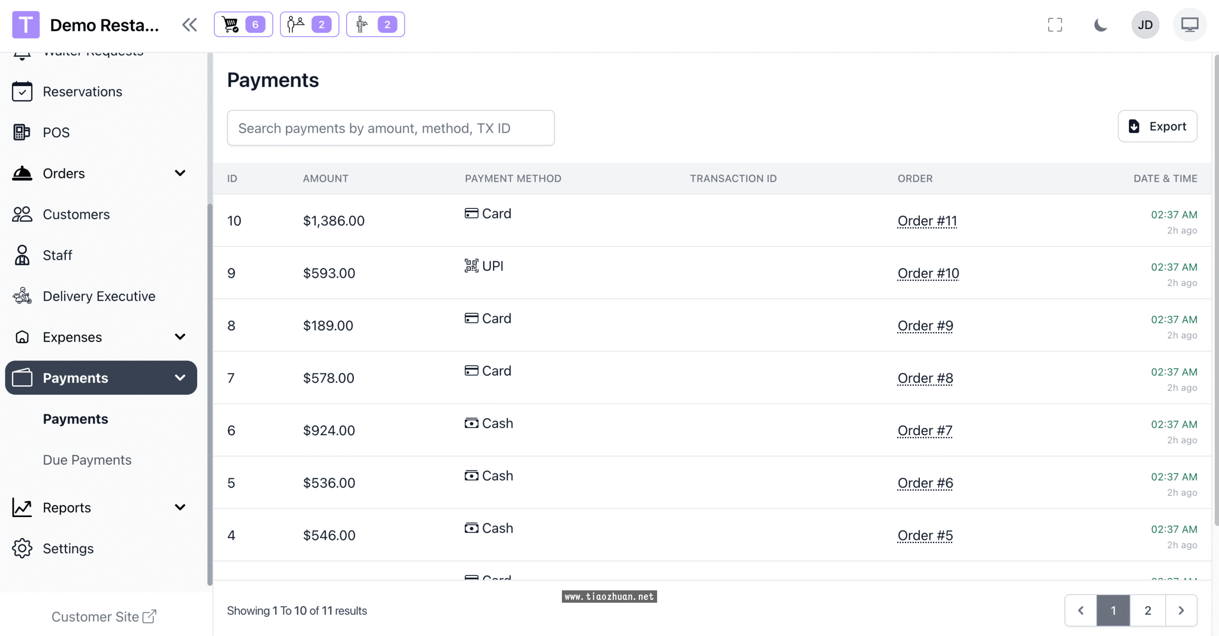
Task: Open the Order #11 link
Action: 927,221
